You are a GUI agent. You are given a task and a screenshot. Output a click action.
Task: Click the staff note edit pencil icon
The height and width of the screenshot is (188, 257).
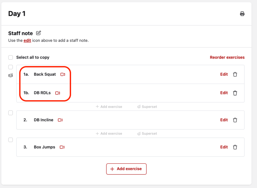click(x=39, y=33)
